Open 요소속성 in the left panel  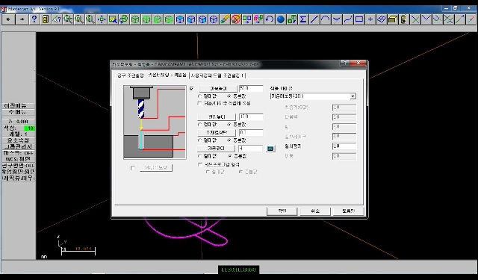click(x=19, y=140)
